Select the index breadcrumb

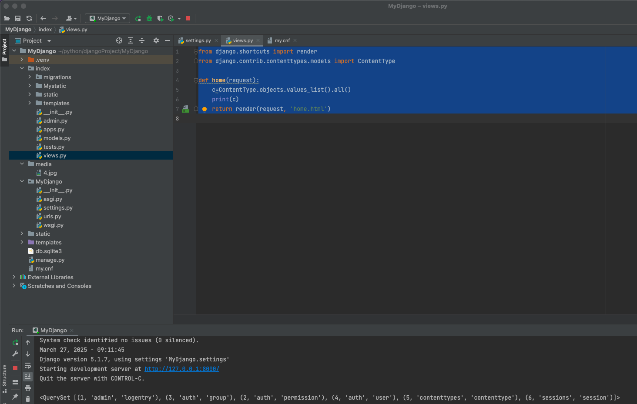[45, 30]
